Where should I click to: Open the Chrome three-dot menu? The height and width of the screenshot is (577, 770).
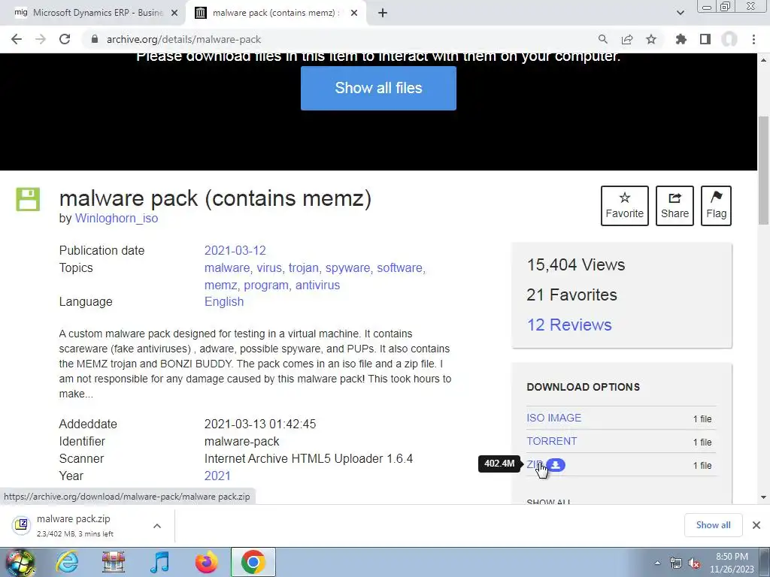click(x=753, y=39)
